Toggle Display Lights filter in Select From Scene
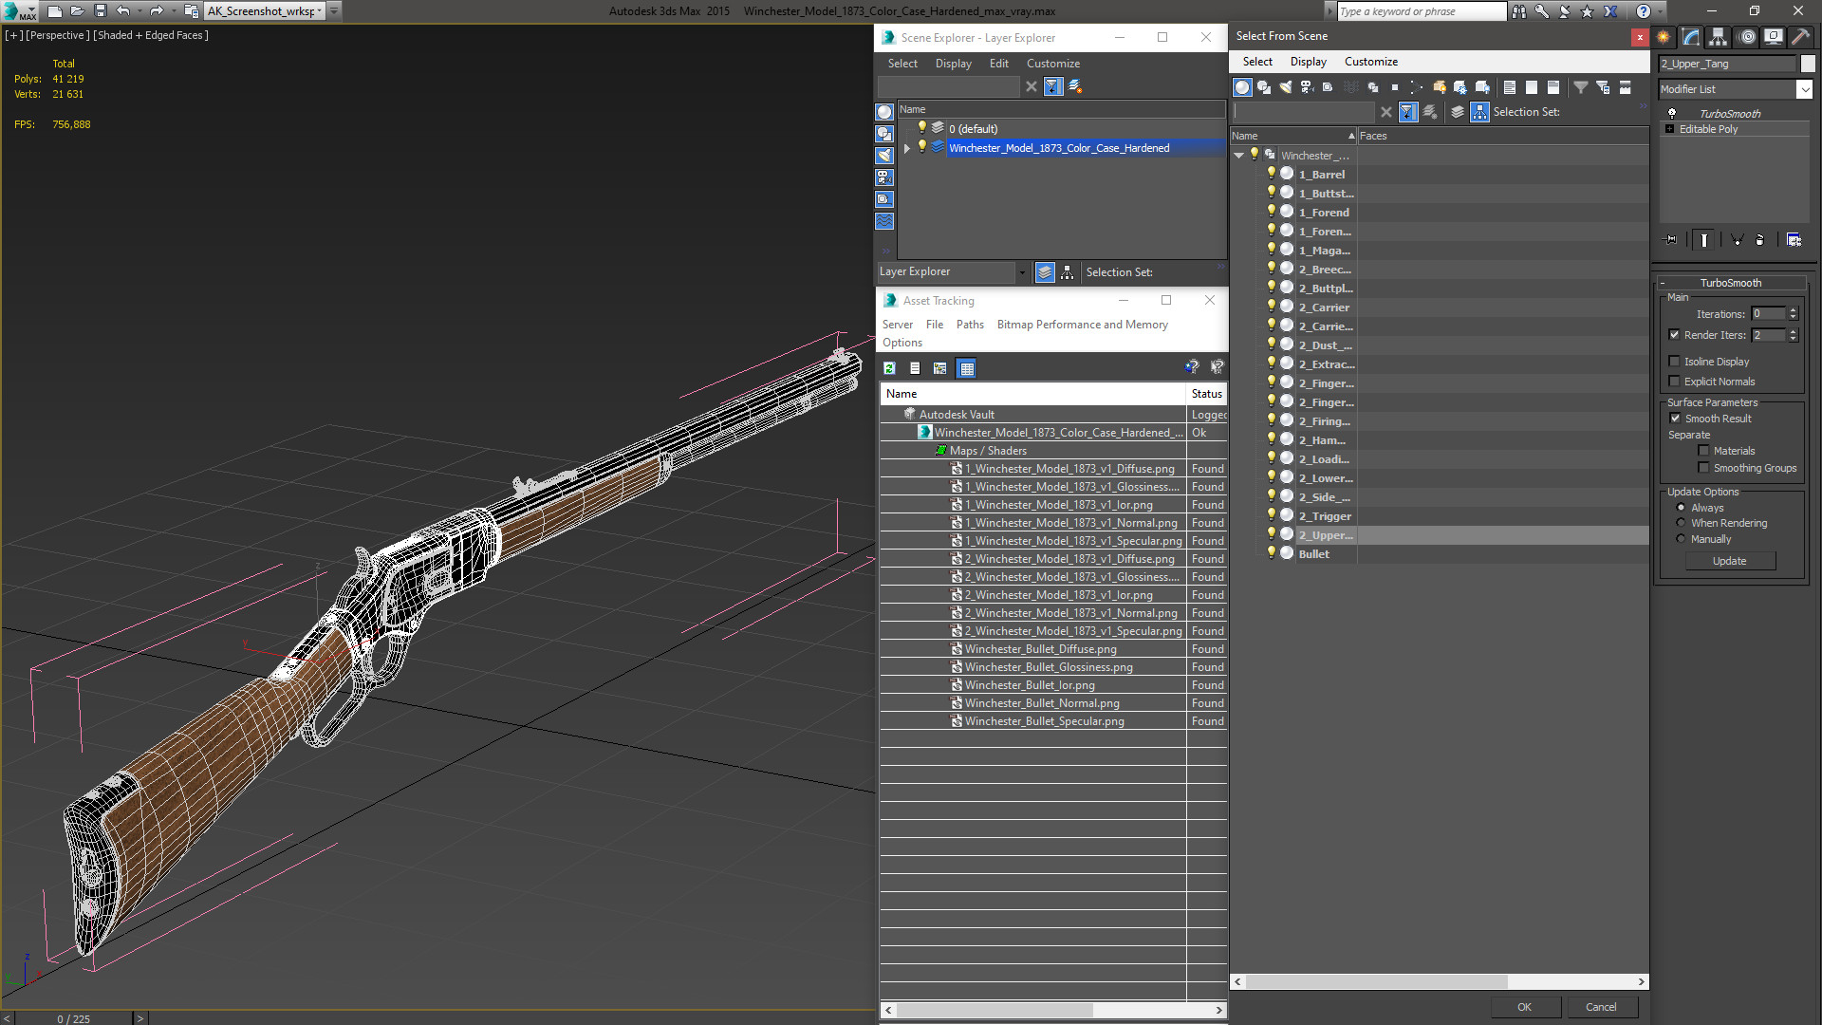1822x1025 pixels. pos(1286,87)
